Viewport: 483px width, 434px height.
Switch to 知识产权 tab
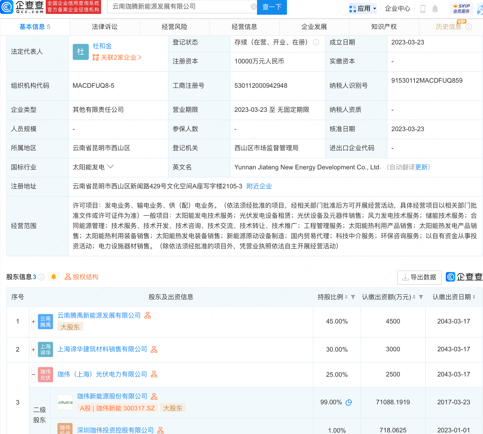click(384, 27)
